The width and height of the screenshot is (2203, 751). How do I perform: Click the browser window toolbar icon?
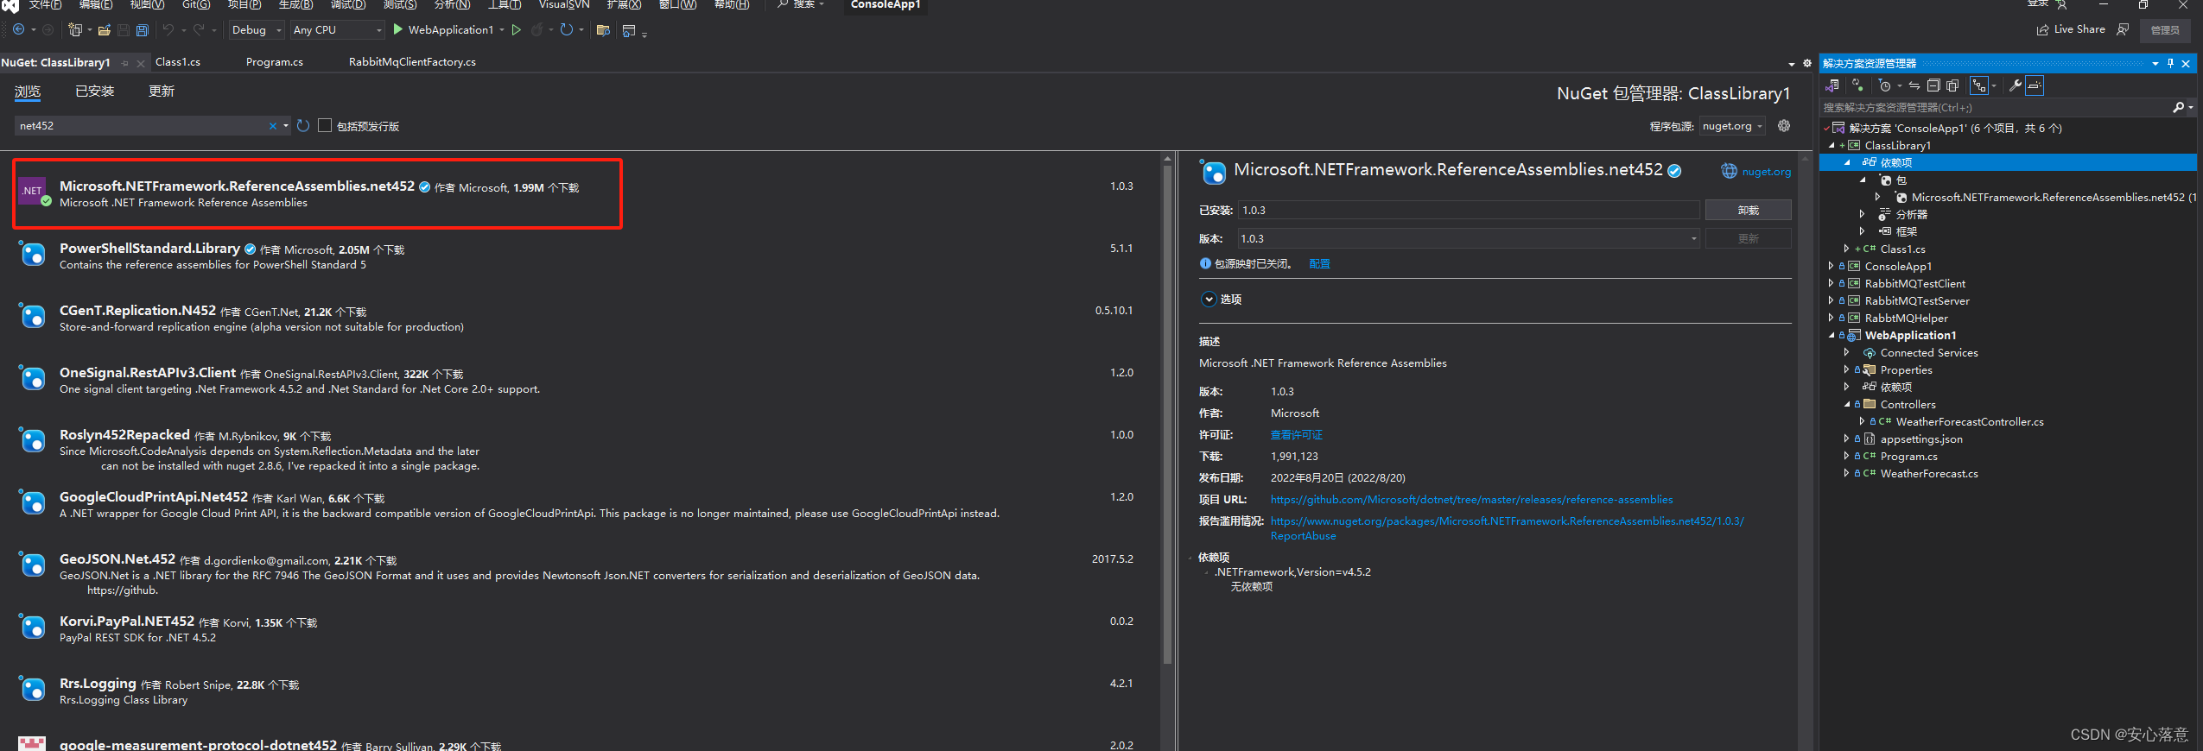click(629, 30)
